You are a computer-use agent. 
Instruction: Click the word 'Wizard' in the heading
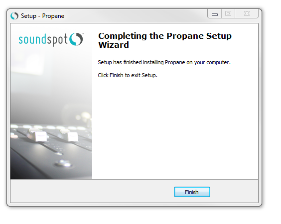tap(114, 45)
